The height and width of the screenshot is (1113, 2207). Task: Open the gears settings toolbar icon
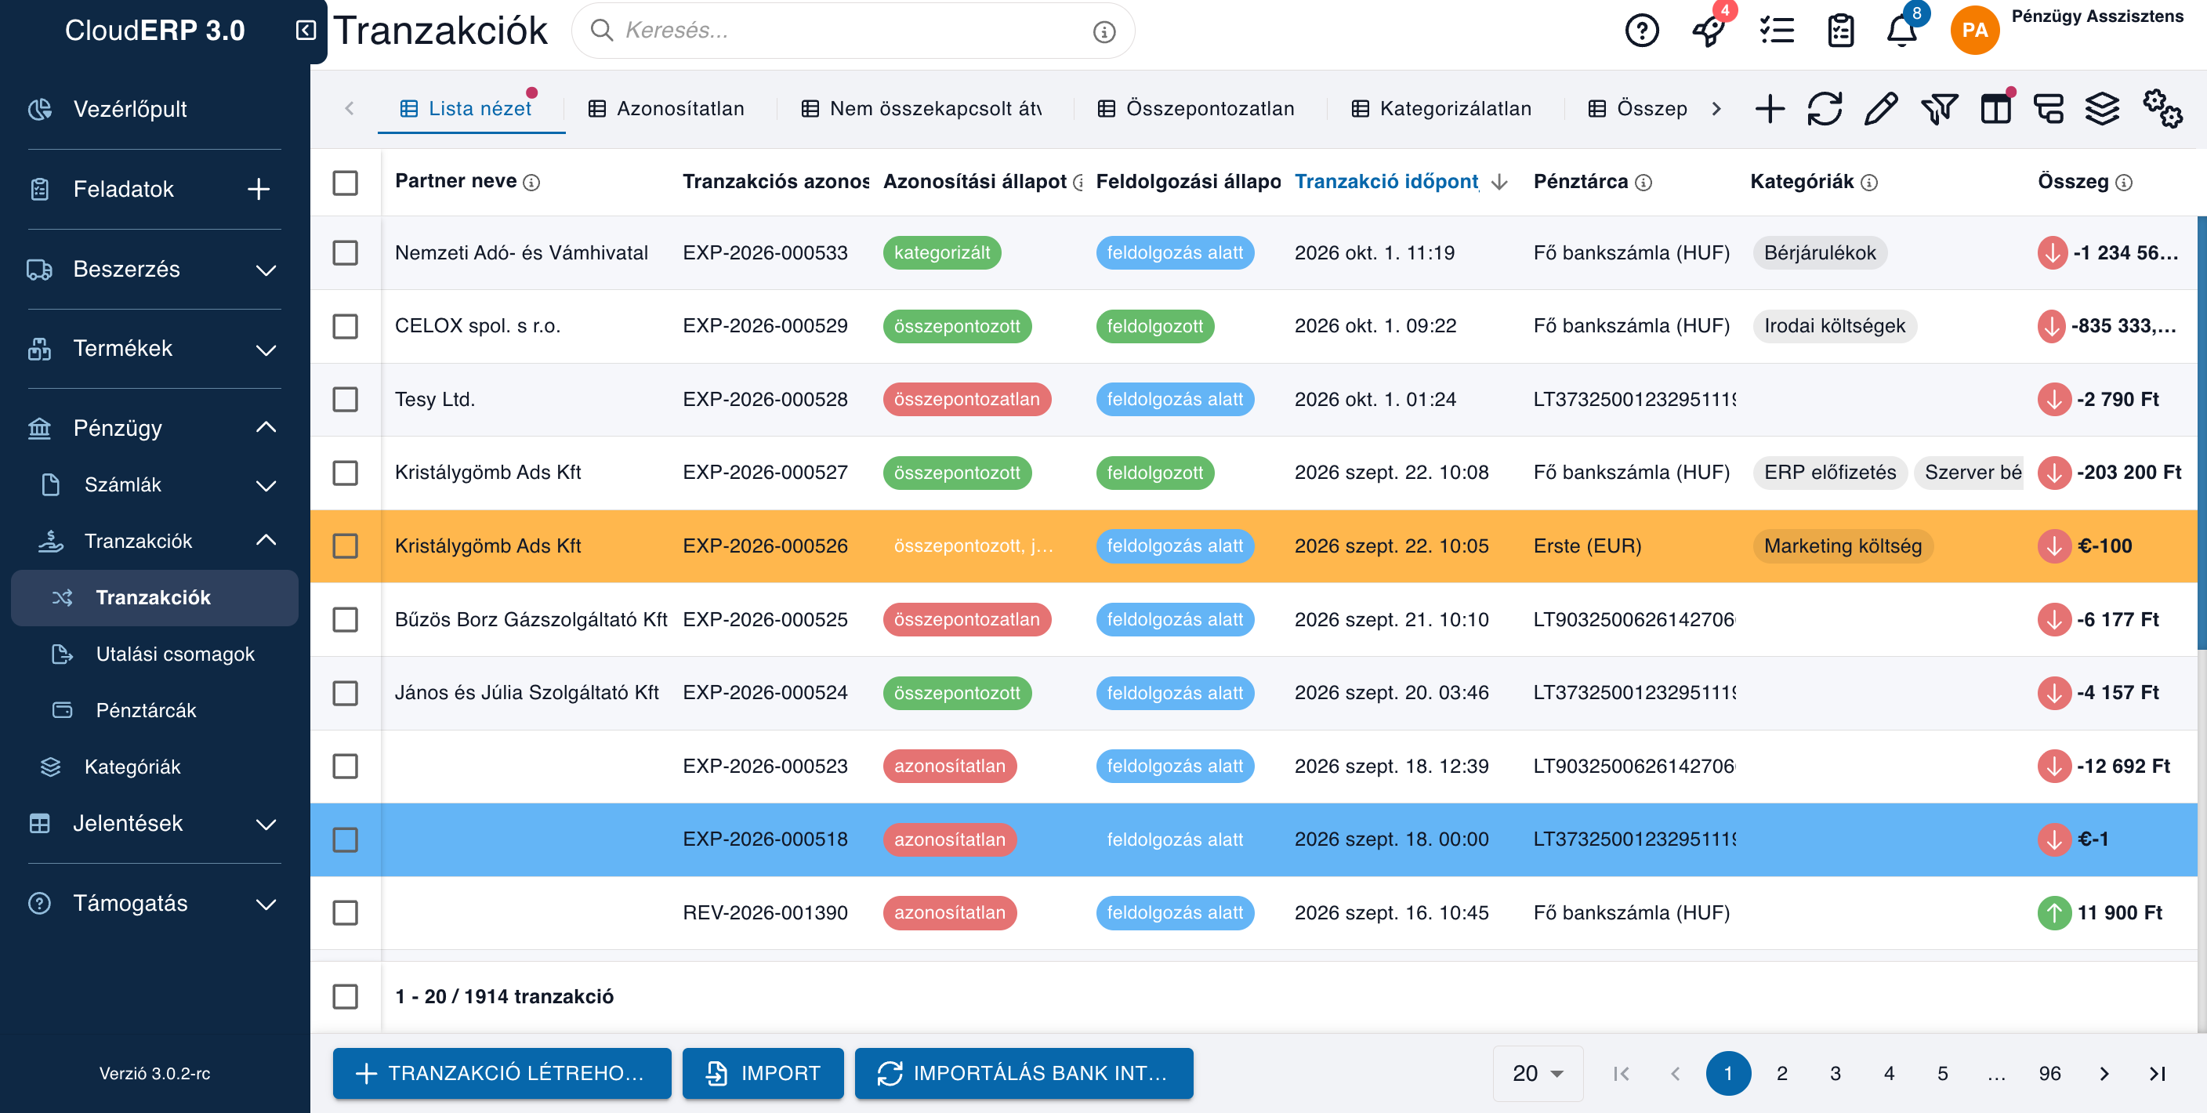(2162, 109)
